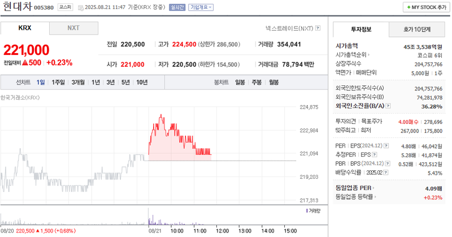Click the red up-triangle price change indicator
The width and height of the screenshot is (452, 237).
25,62
